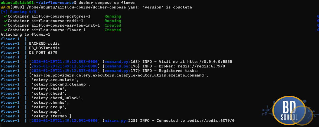Viewport: 319px width, 127px height.
Task: Click the 'Attaching to flower-1' line
Action: (25, 35)
